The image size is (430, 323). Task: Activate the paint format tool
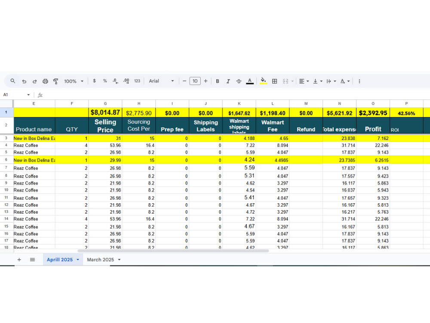pyautogui.click(x=55, y=81)
